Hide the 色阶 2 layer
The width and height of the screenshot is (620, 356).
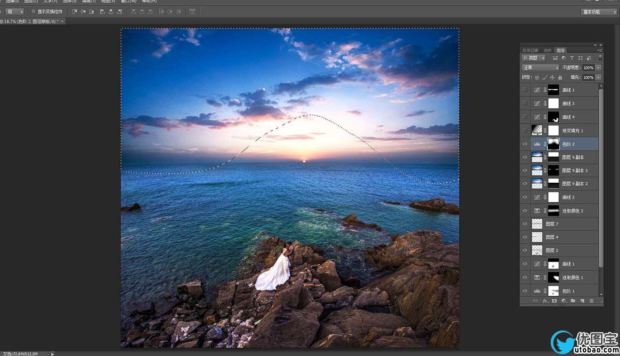[x=525, y=144]
